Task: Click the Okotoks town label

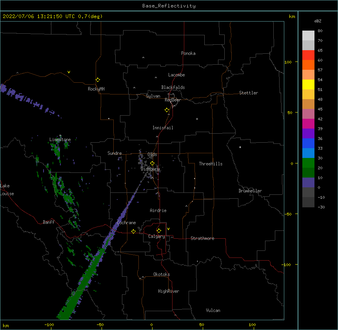Action: click(162, 274)
